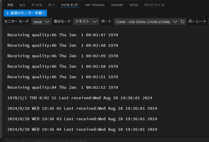Open the 問題 tab
The height and width of the screenshot is (142, 209).
(10, 5)
